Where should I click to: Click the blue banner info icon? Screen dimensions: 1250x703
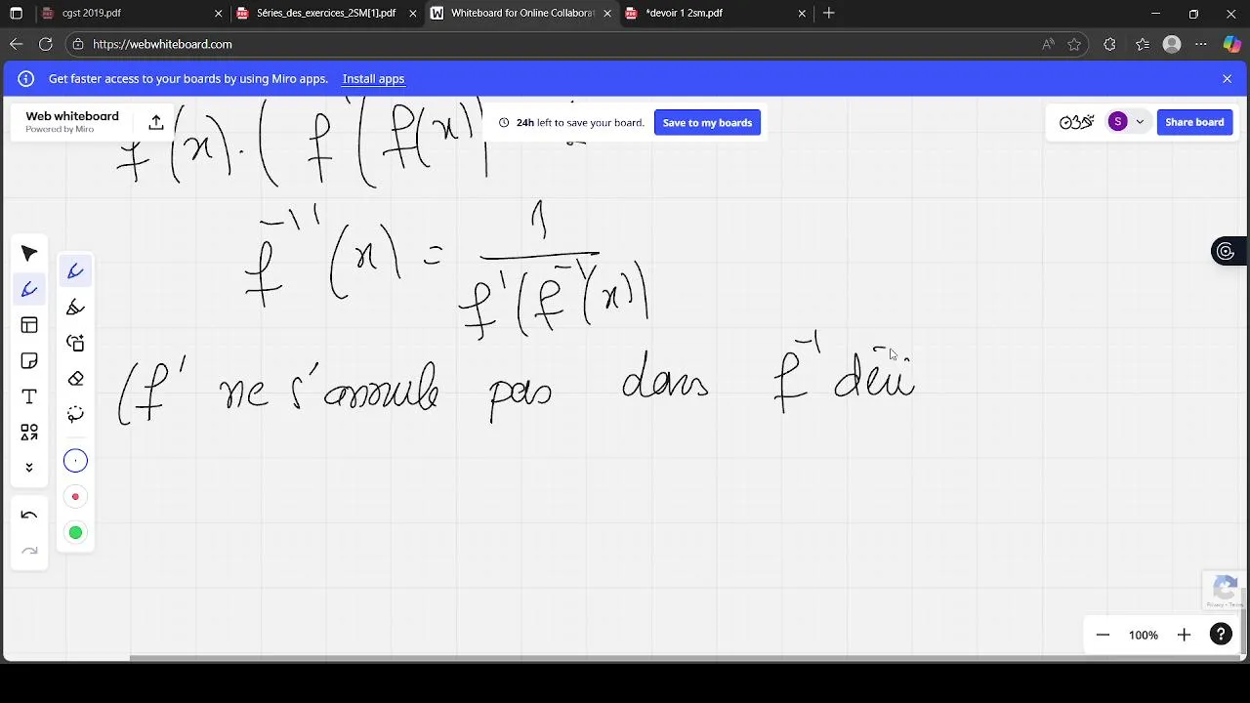click(26, 79)
